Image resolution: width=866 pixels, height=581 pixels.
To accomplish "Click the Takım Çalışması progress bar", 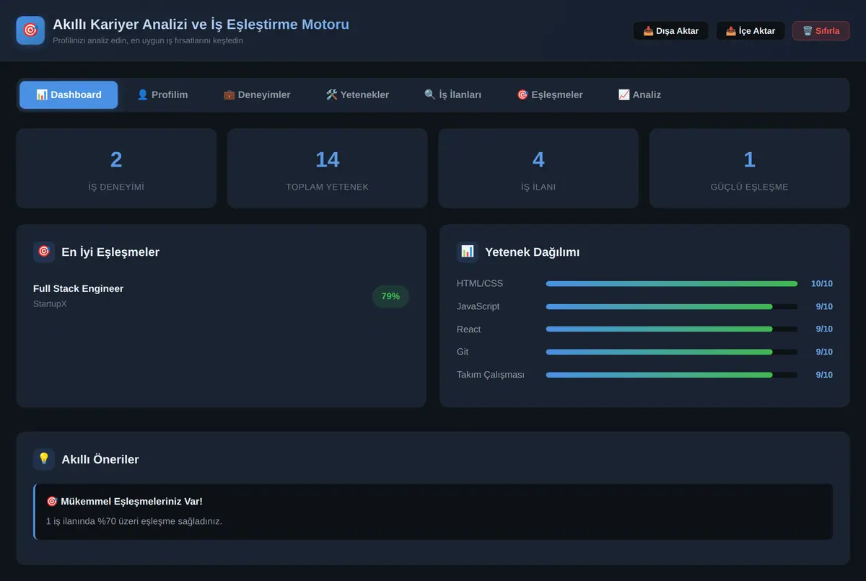I will [672, 375].
